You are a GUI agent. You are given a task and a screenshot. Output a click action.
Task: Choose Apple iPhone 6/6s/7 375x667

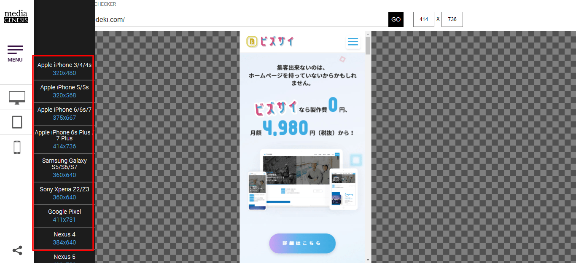tap(65, 113)
